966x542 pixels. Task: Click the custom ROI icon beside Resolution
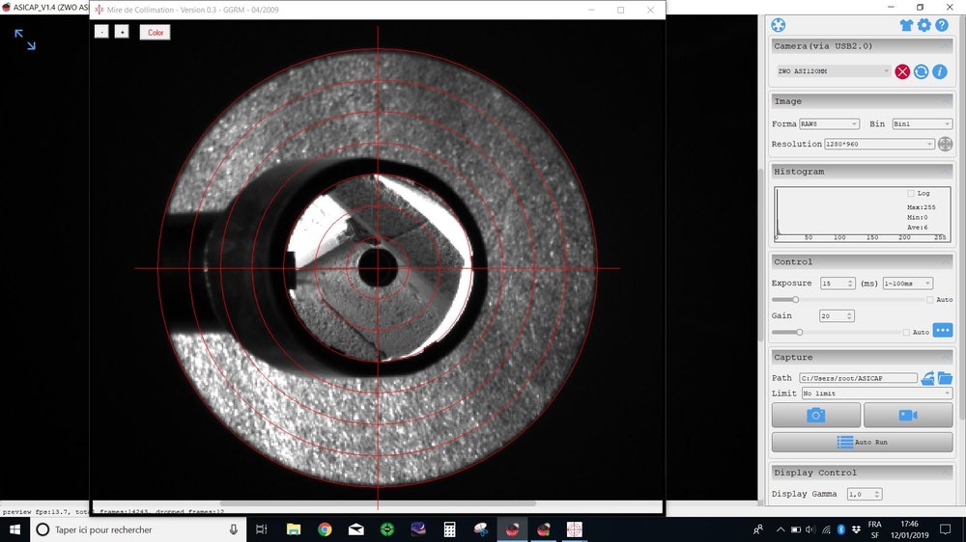click(x=945, y=144)
